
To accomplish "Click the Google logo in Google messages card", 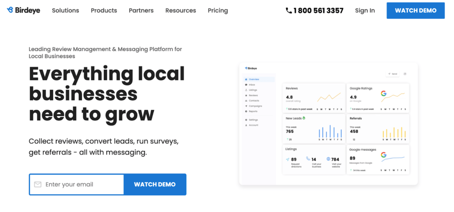I will coord(384,155).
